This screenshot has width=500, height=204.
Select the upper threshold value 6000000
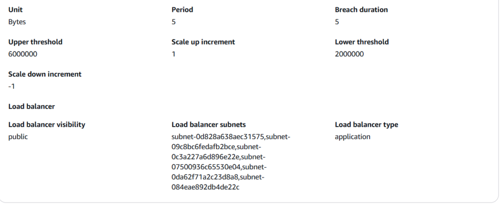click(23, 54)
